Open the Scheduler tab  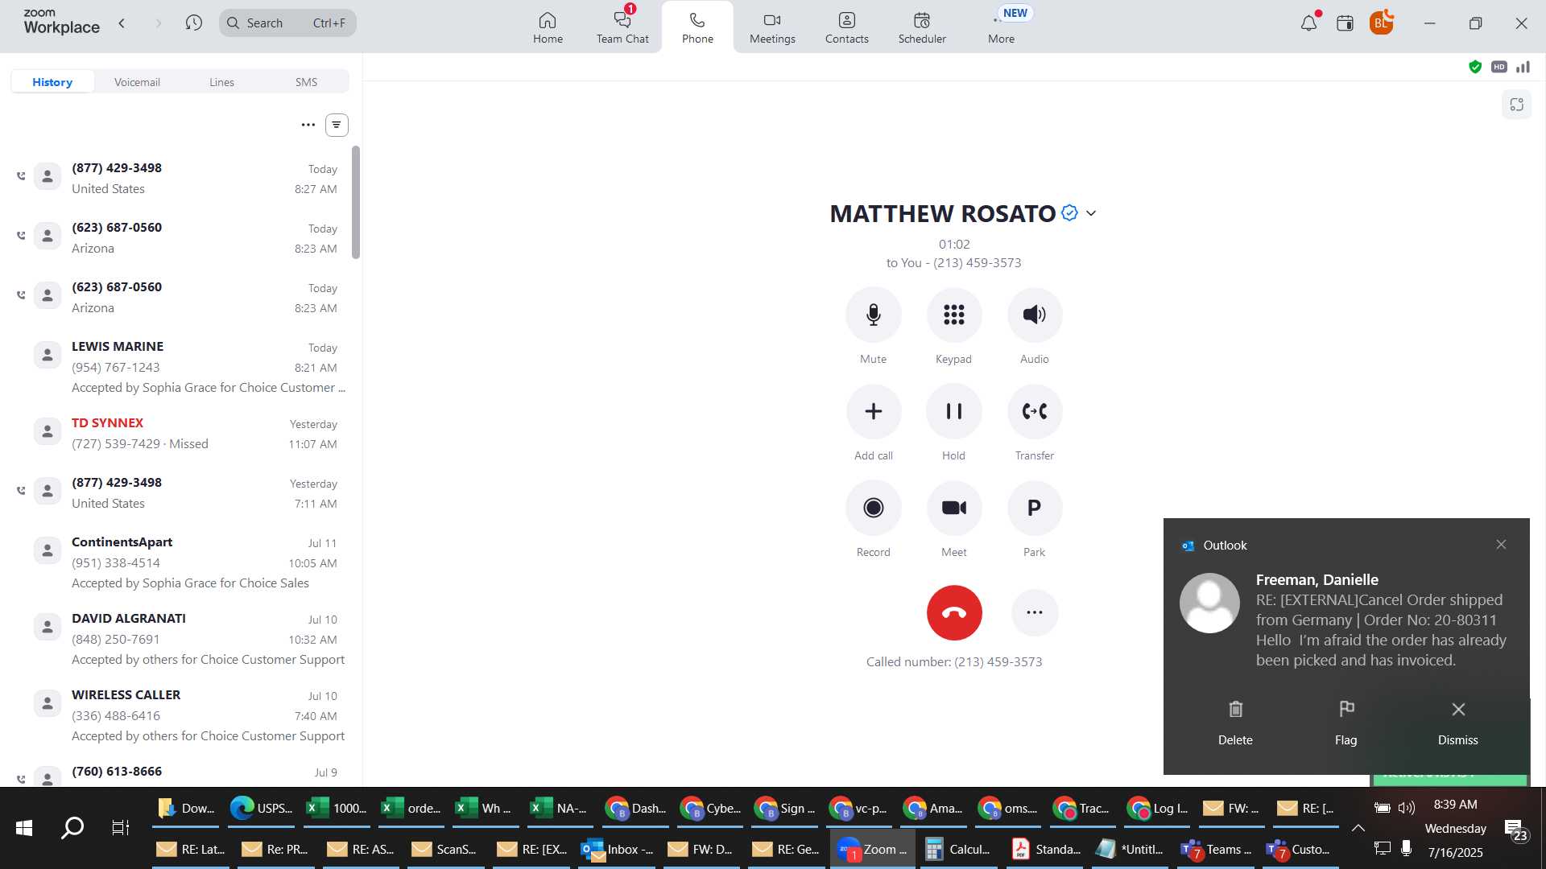(x=922, y=27)
